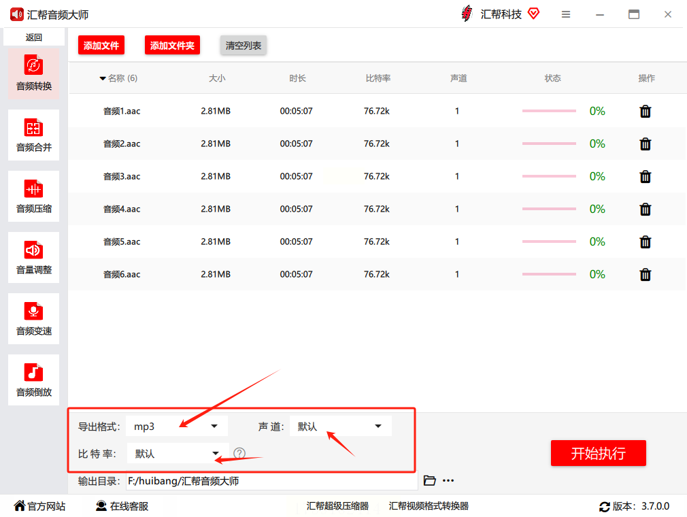Screen dimensions: 687x517
Task: Open 在线客服 online support
Action: [x=122, y=506]
